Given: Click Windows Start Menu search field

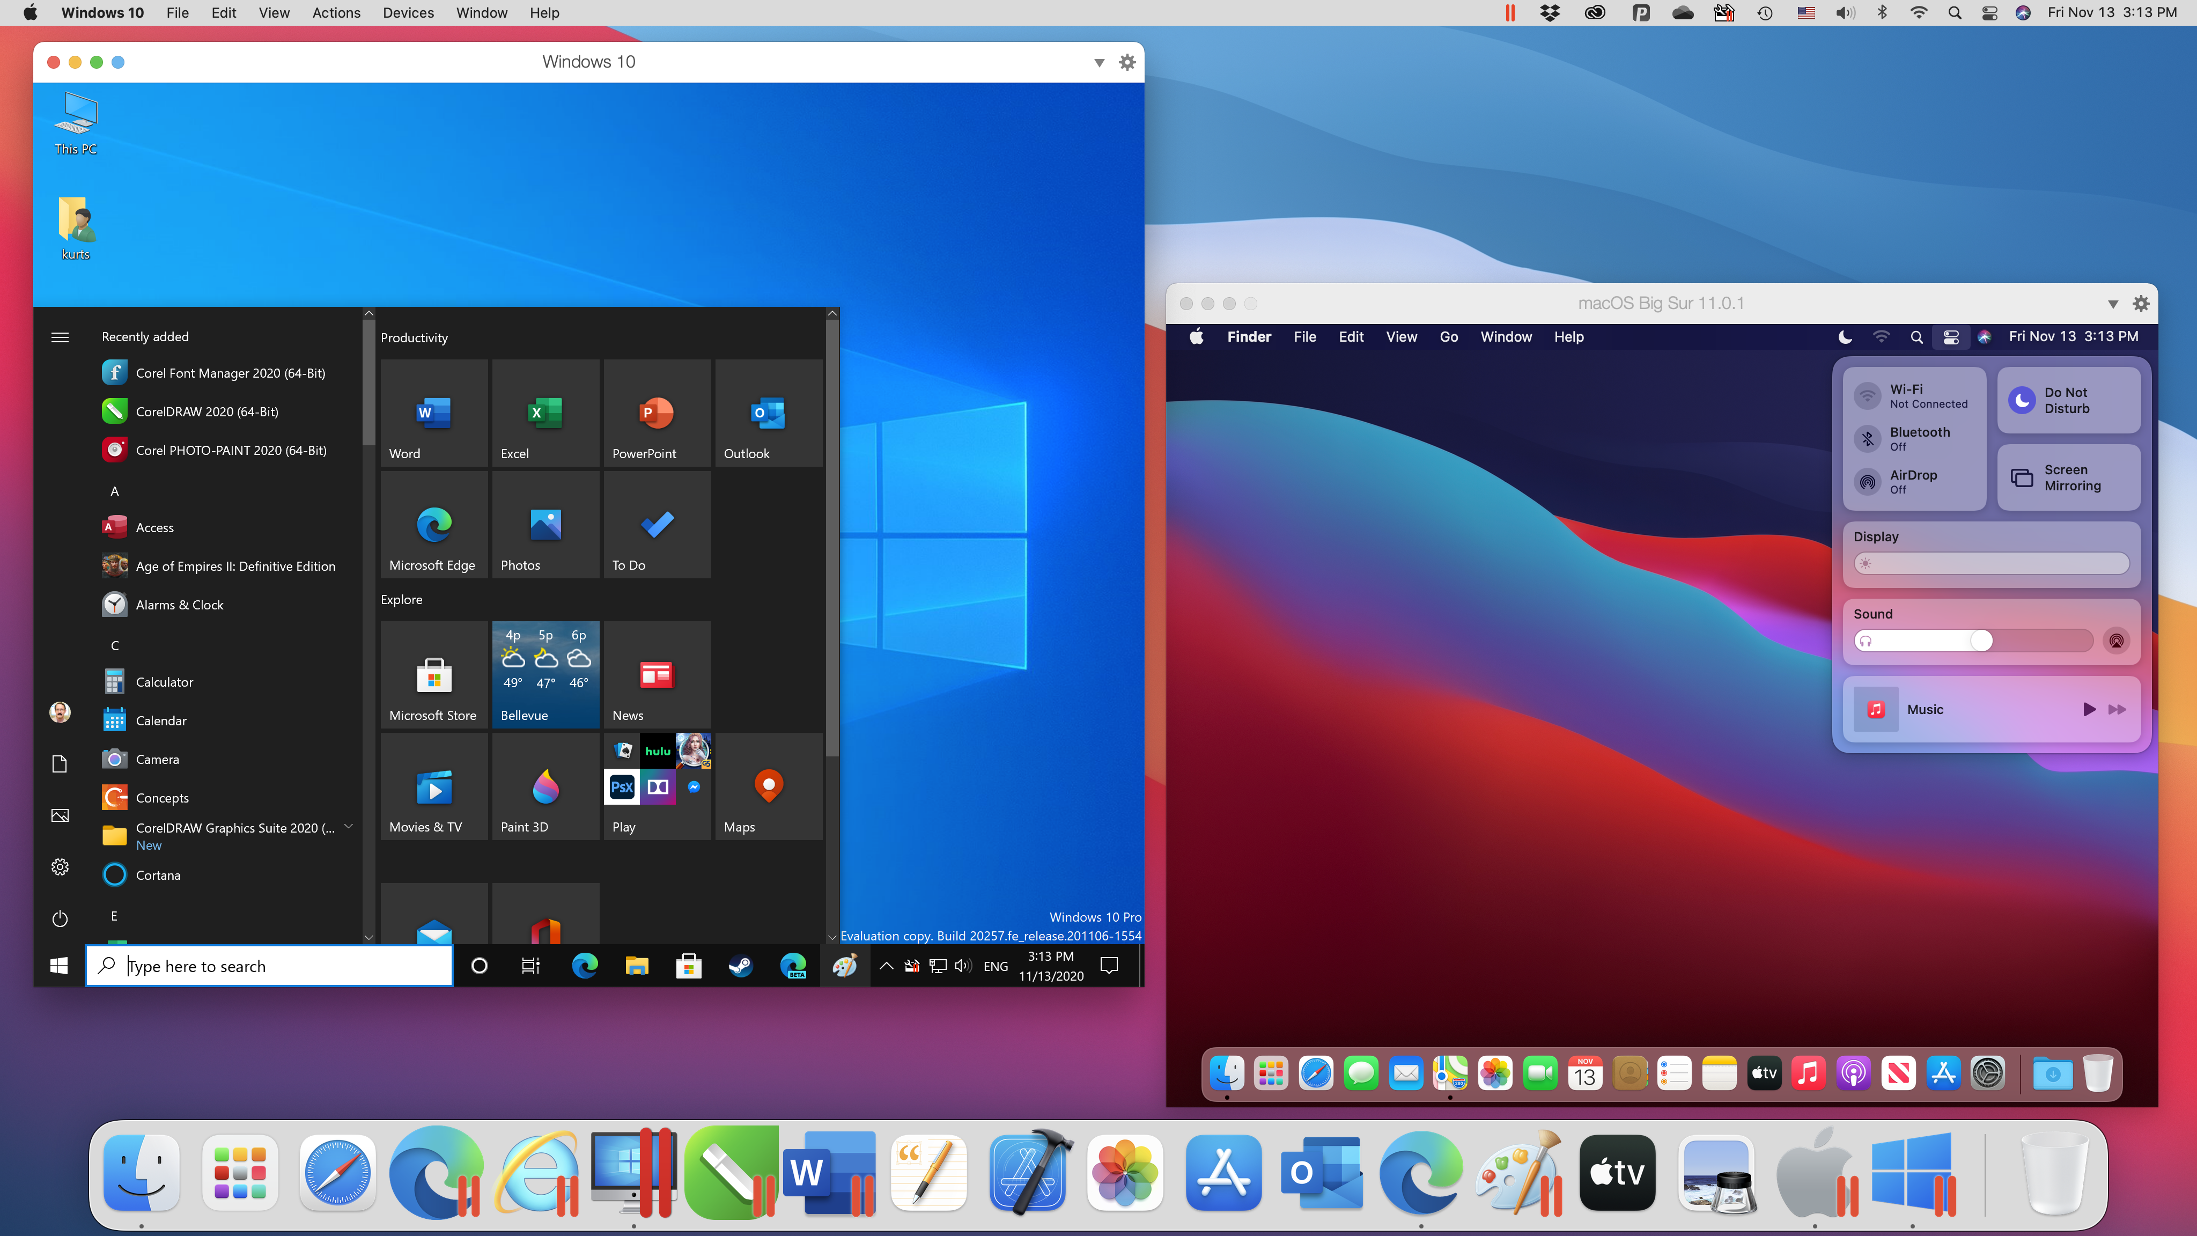Looking at the screenshot, I should pos(270,966).
